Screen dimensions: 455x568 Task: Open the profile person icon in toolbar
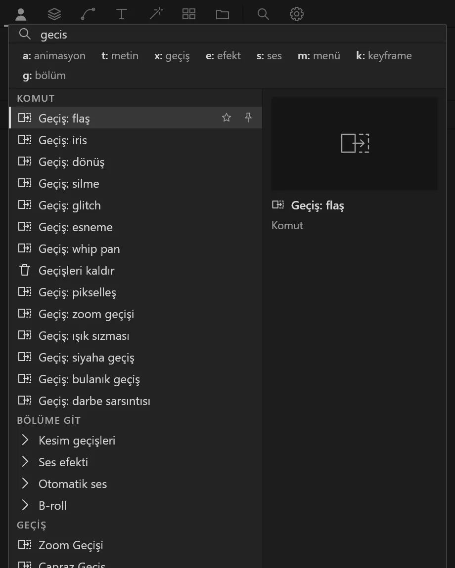pos(21,14)
